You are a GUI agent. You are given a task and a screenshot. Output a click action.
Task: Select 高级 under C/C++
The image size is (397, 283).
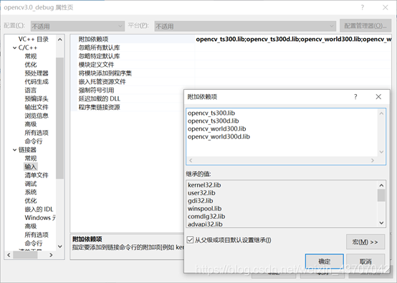[31, 124]
